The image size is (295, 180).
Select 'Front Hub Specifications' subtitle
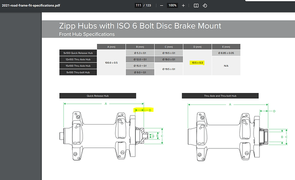[x=87, y=35]
